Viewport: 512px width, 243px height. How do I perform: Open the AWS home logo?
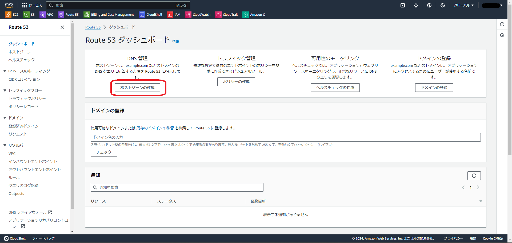pos(9,5)
